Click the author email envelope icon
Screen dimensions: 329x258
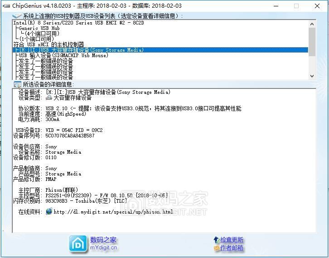coord(216,248)
